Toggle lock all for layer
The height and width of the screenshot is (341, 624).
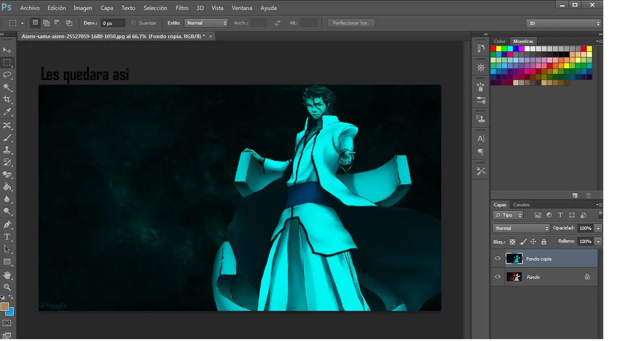tap(544, 242)
